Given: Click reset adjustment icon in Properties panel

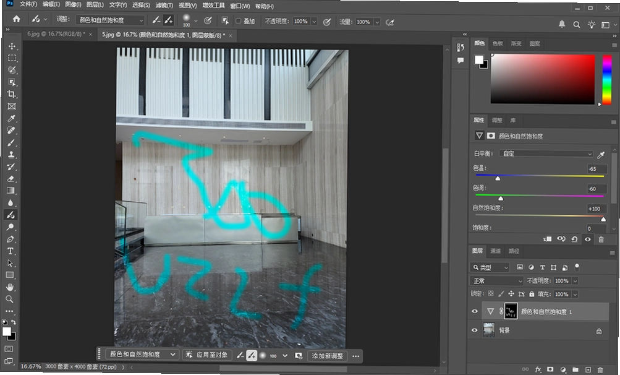Looking at the screenshot, I should click(x=574, y=239).
